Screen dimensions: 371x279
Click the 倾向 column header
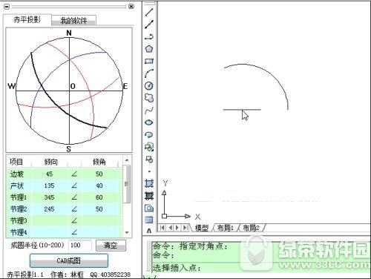click(50, 162)
